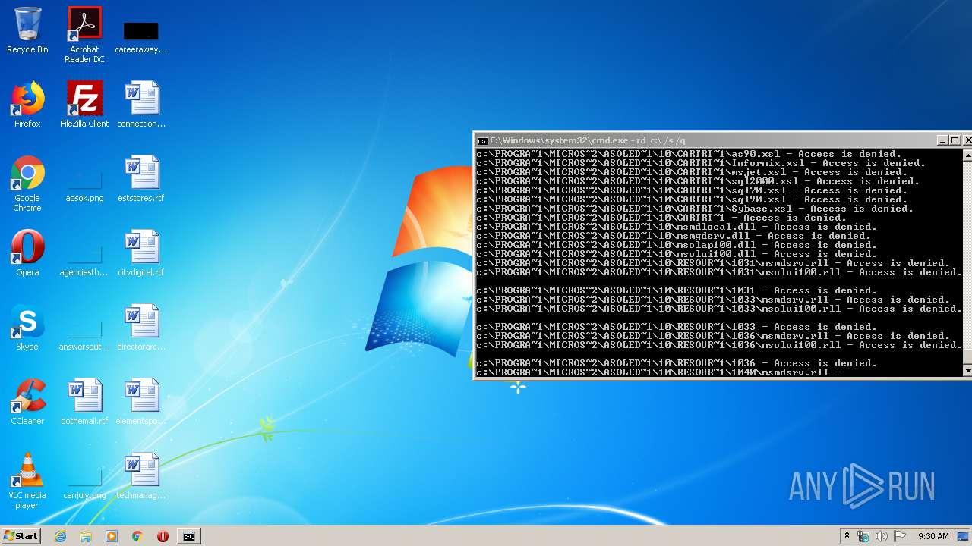Open the Recycle Bin desktop icon
This screenshot has height=546, width=972.
[x=27, y=31]
